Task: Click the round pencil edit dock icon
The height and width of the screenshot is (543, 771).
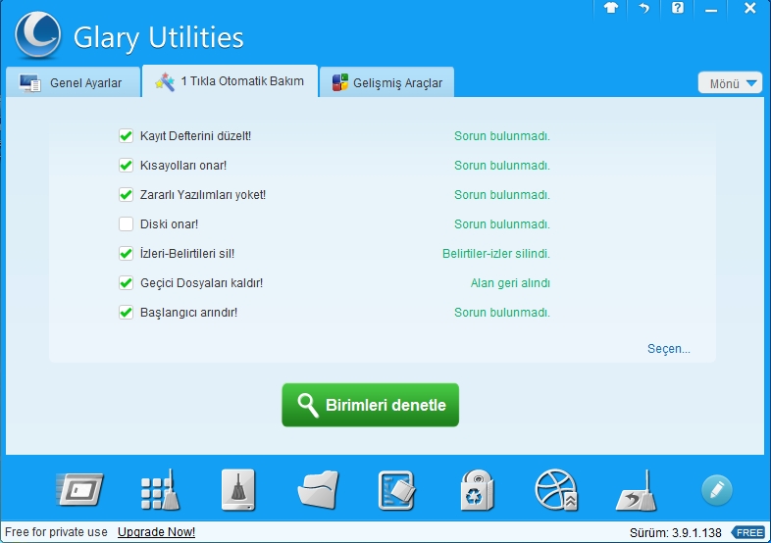Action: (x=716, y=490)
